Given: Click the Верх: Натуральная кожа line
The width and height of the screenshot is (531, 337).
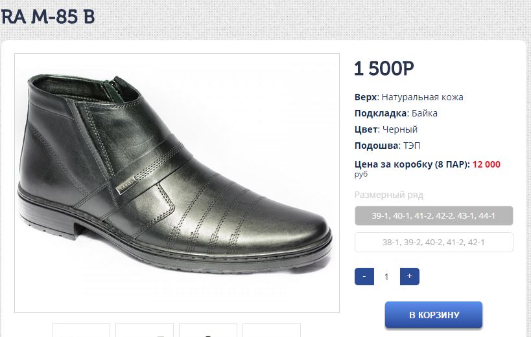Looking at the screenshot, I should [408, 97].
